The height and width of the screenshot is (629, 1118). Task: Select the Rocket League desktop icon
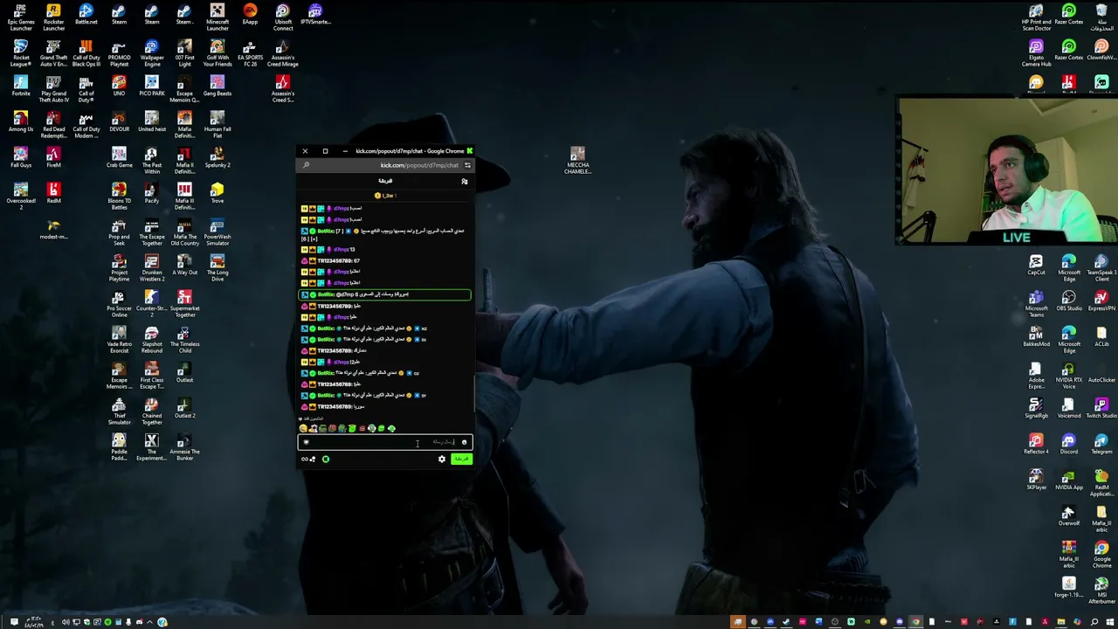click(x=21, y=53)
